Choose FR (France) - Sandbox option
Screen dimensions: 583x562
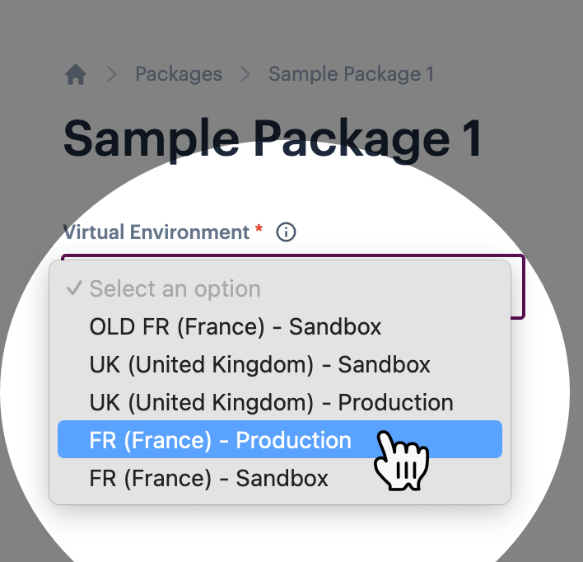208,478
